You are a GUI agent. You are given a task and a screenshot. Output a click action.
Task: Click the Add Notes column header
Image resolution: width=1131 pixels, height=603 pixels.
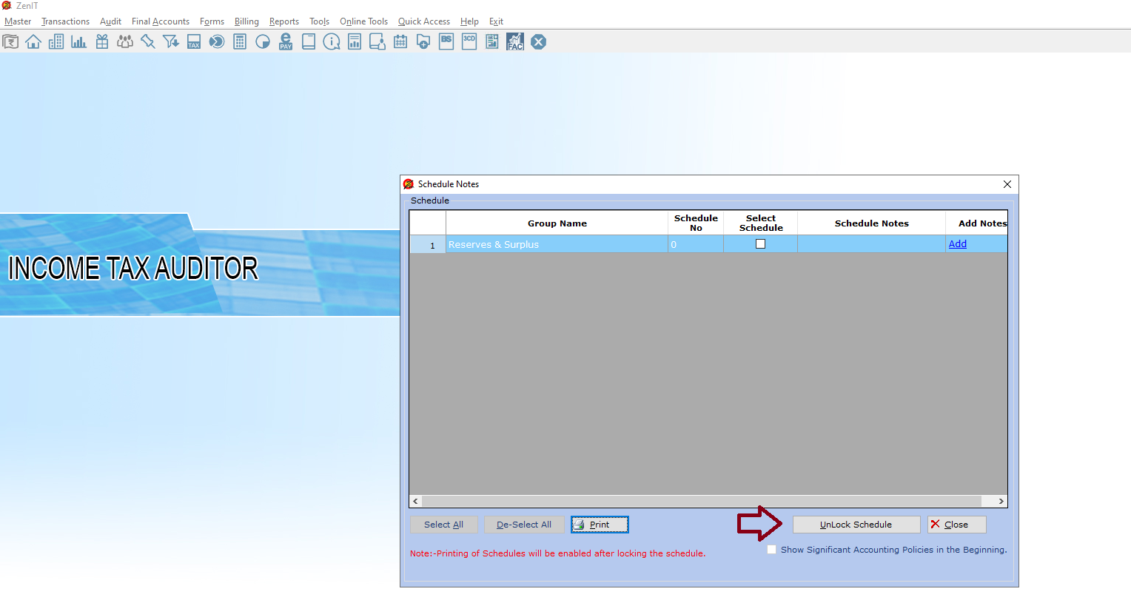pos(977,223)
